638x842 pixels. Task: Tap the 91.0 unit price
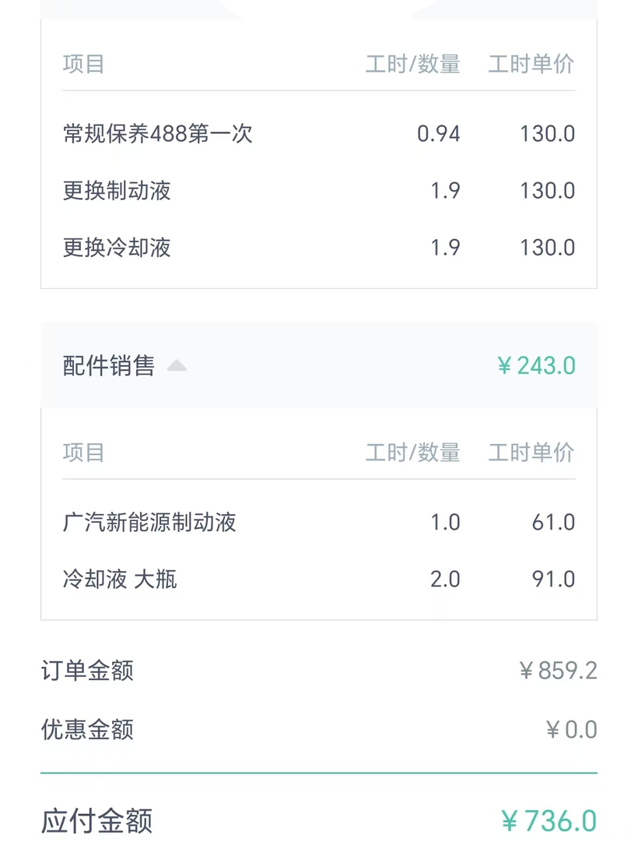(553, 580)
